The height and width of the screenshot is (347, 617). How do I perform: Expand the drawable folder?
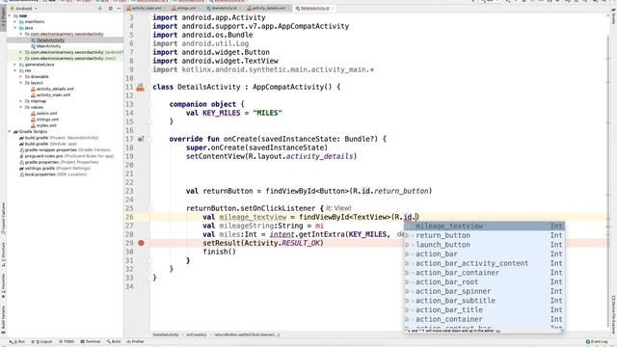click(21, 76)
